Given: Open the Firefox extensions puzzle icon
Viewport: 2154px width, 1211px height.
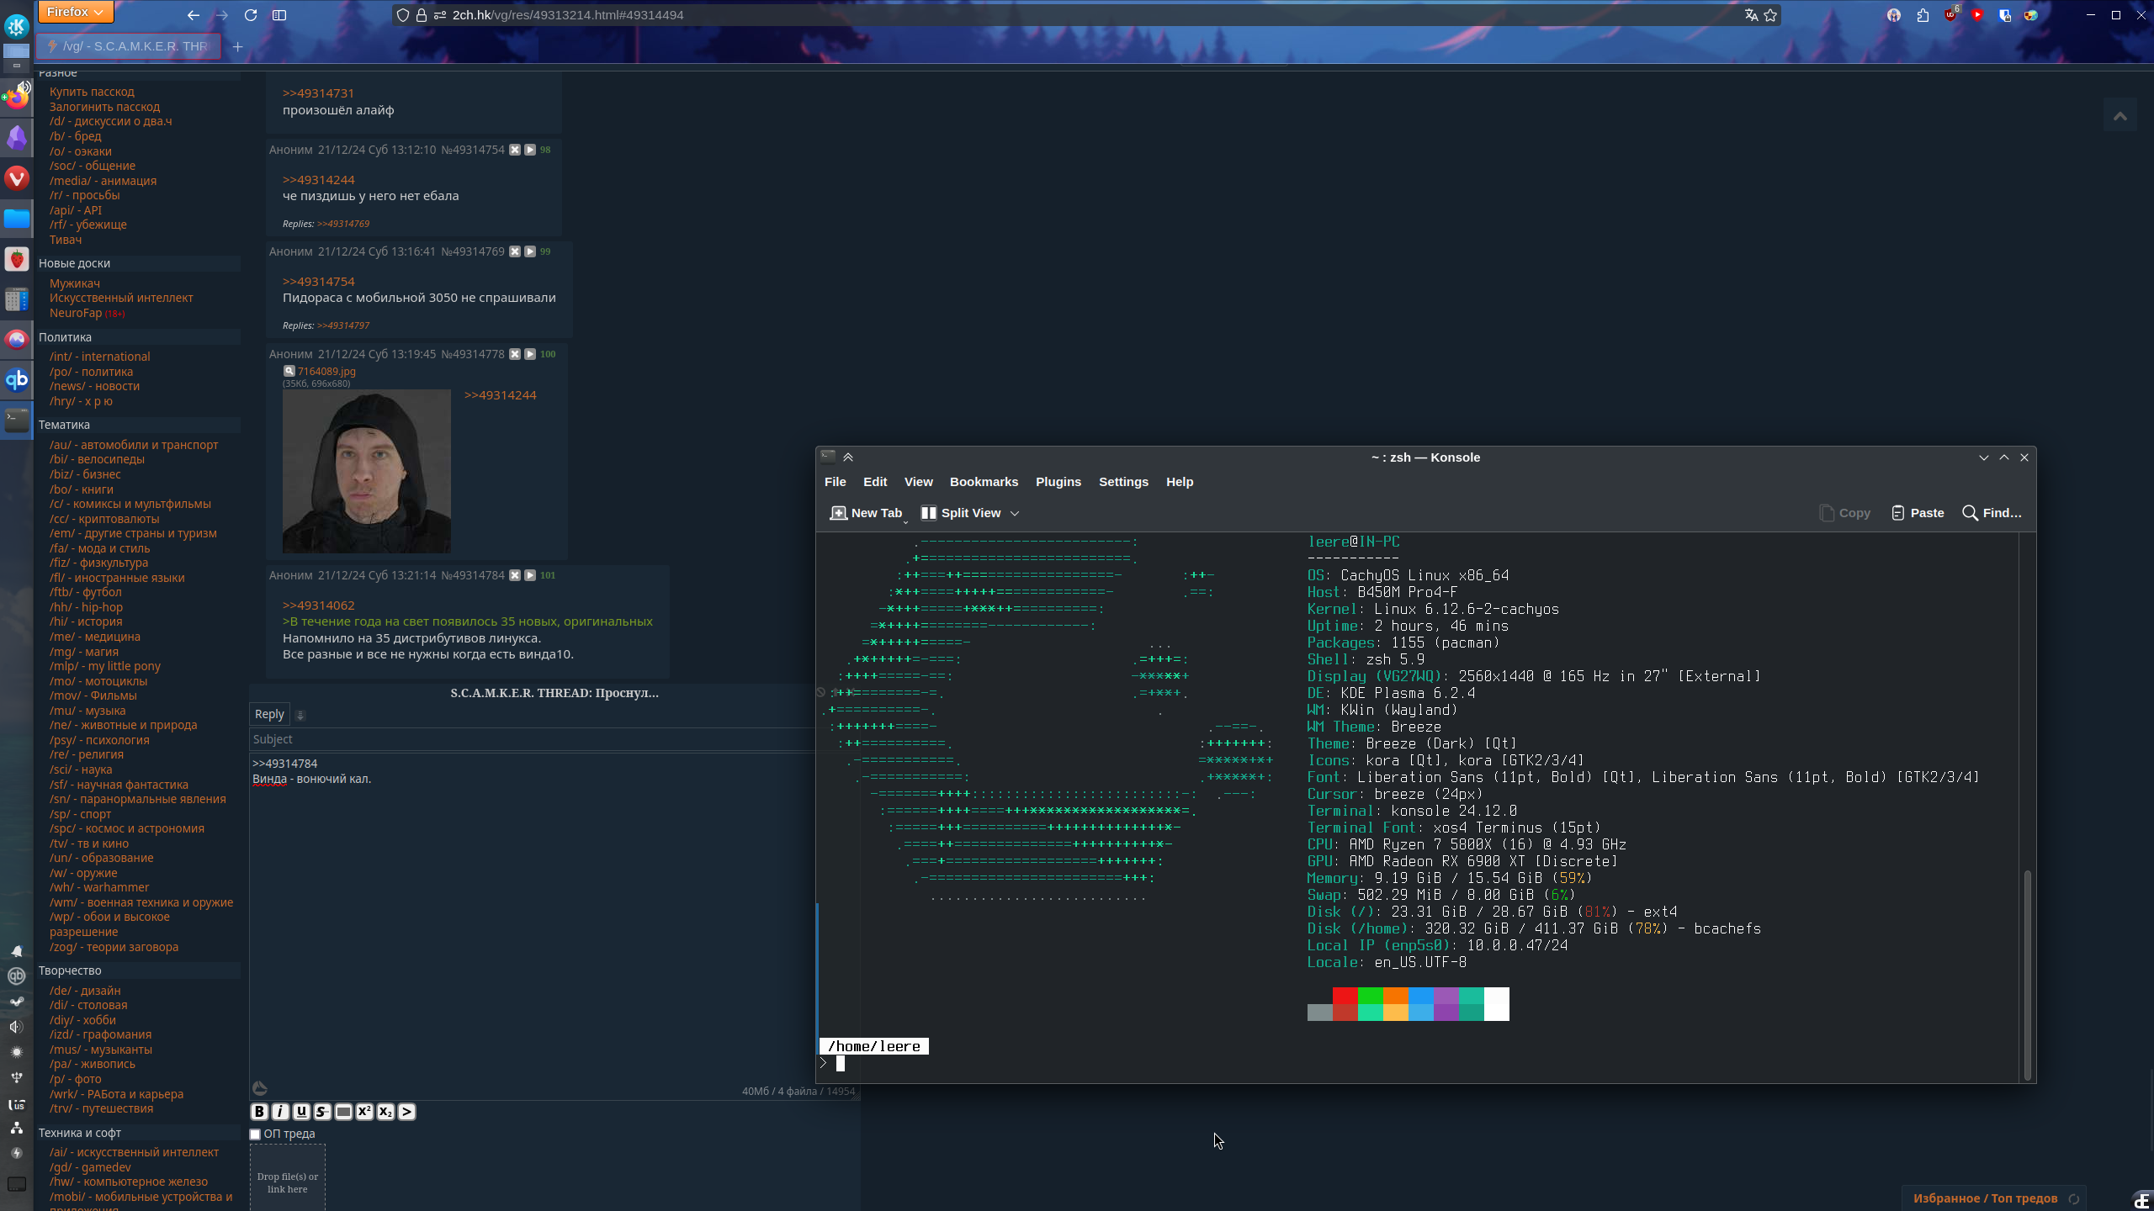Looking at the screenshot, I should (1923, 15).
